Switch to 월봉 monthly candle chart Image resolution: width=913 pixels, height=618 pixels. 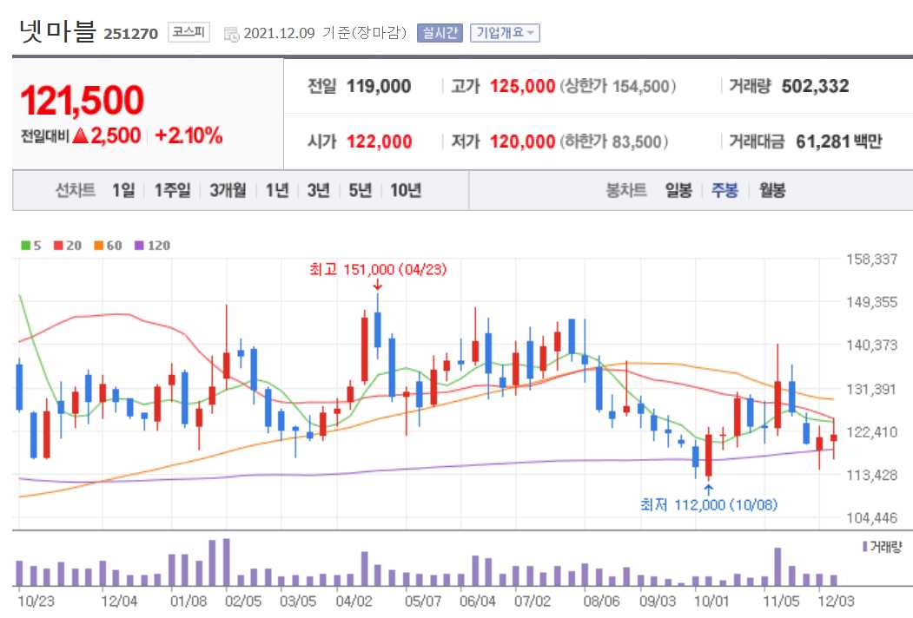(x=772, y=190)
